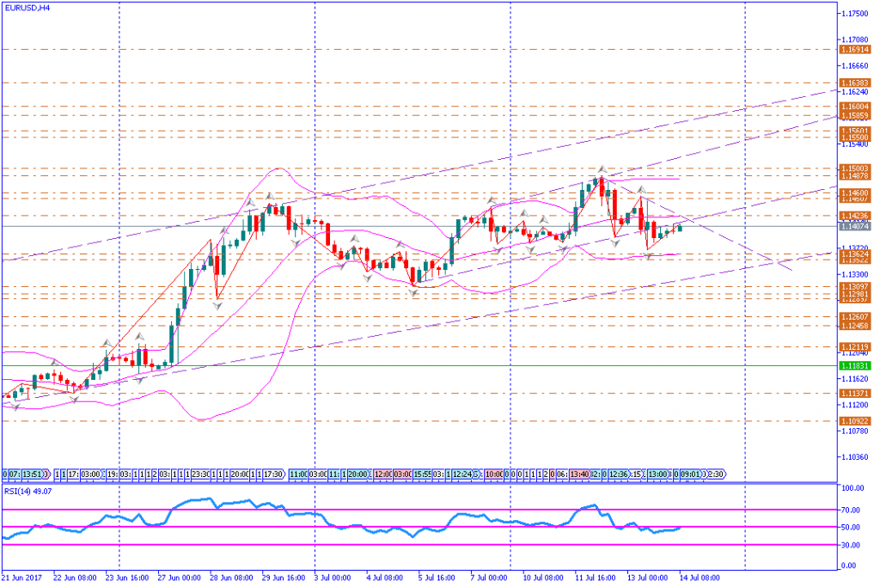
Task: Select the orange 1.10922 level label
Action: pyautogui.click(x=854, y=421)
